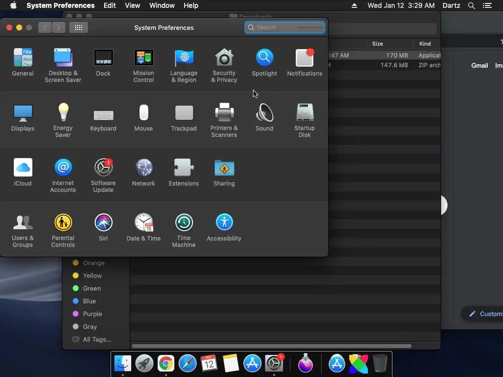Open the System Preferences app menu

(x=60, y=5)
